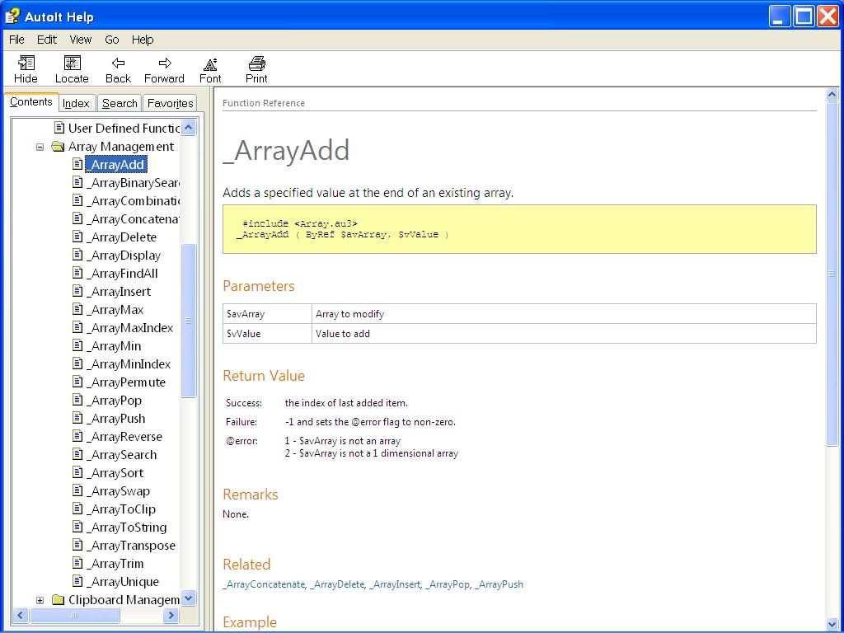Open the Help menu
844x633 pixels.
(143, 40)
